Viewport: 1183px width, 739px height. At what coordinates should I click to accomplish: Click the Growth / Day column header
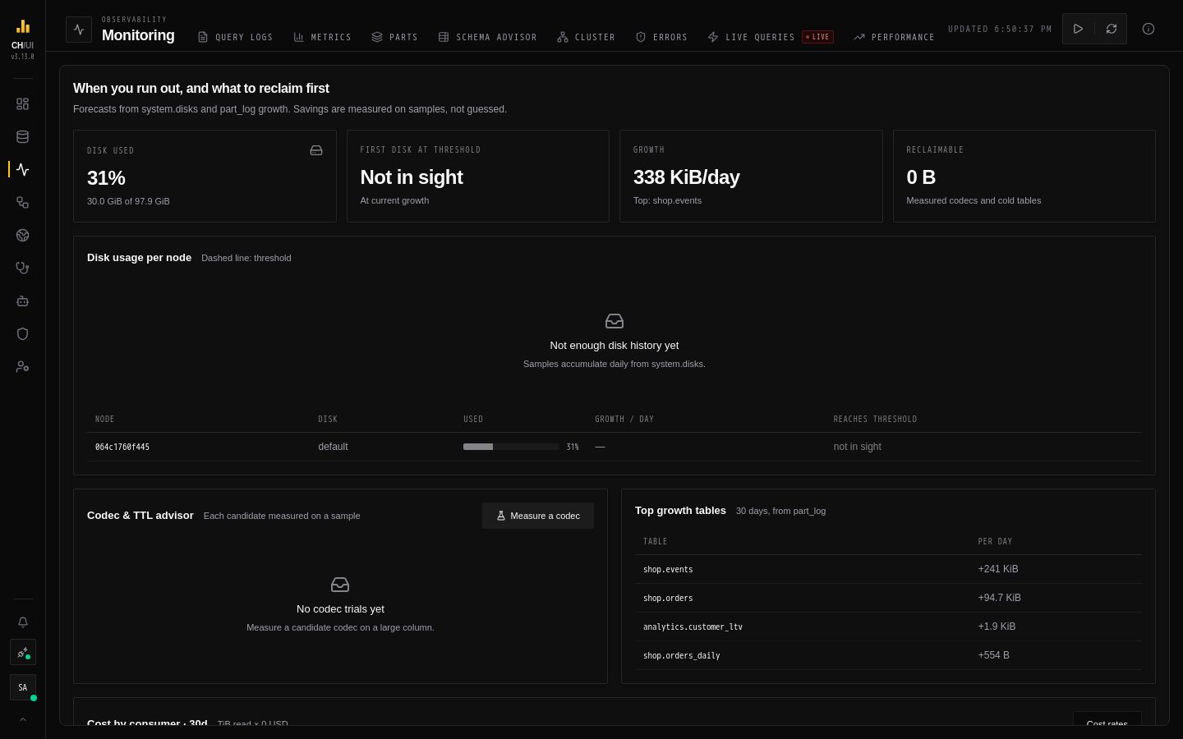coord(624,419)
